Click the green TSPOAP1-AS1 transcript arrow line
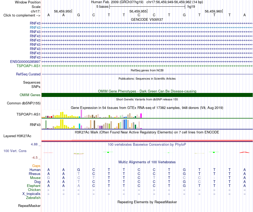Viewport: 253px width, 212px height. 147,66
